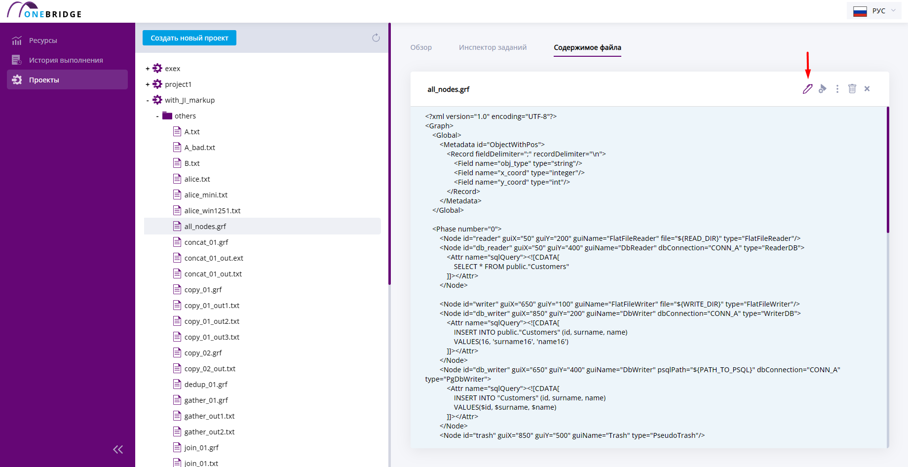The image size is (908, 467).
Task: Open file gather_out2.txt
Action: tap(209, 432)
